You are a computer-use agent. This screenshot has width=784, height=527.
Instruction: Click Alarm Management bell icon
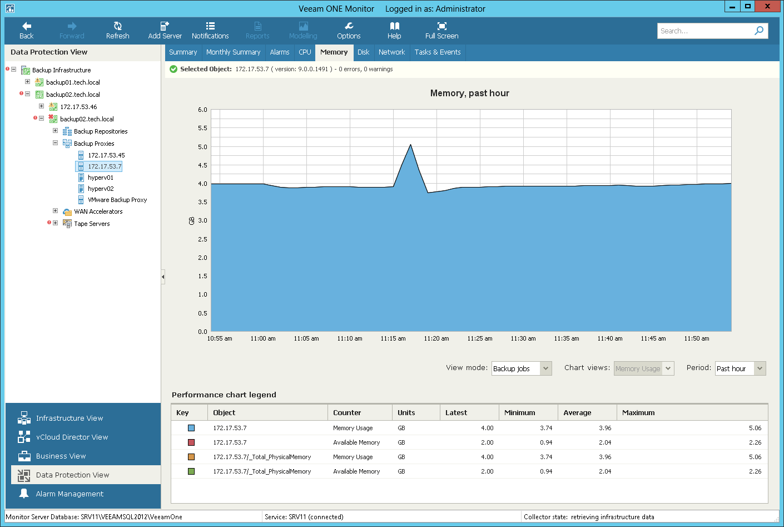pyautogui.click(x=24, y=494)
